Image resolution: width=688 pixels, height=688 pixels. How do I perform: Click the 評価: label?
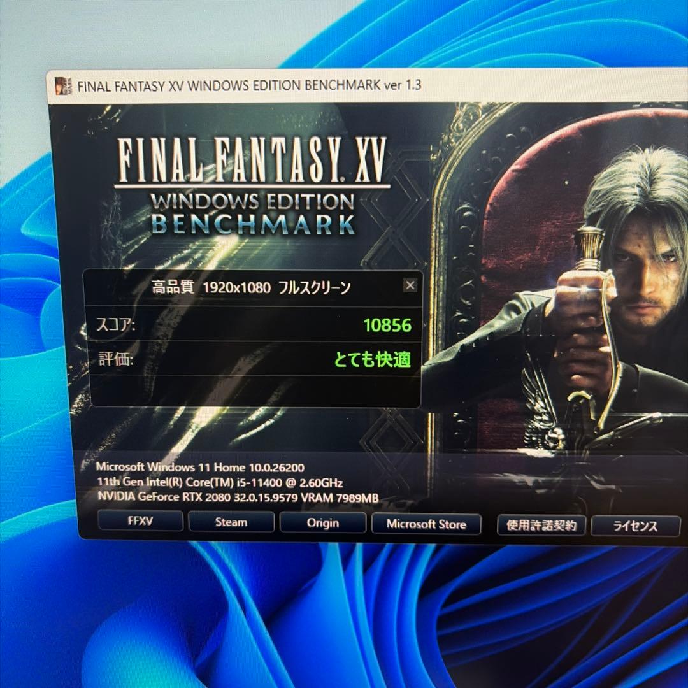116,359
